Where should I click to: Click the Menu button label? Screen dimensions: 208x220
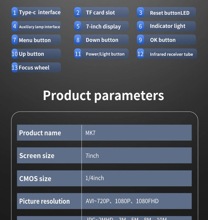pyautogui.click(x=35, y=40)
